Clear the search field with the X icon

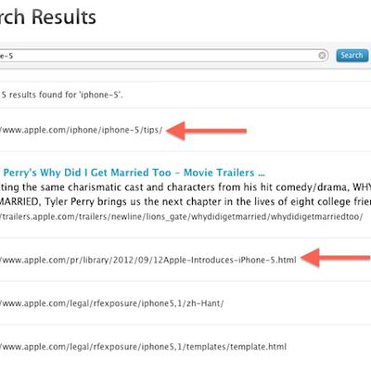coord(322,56)
